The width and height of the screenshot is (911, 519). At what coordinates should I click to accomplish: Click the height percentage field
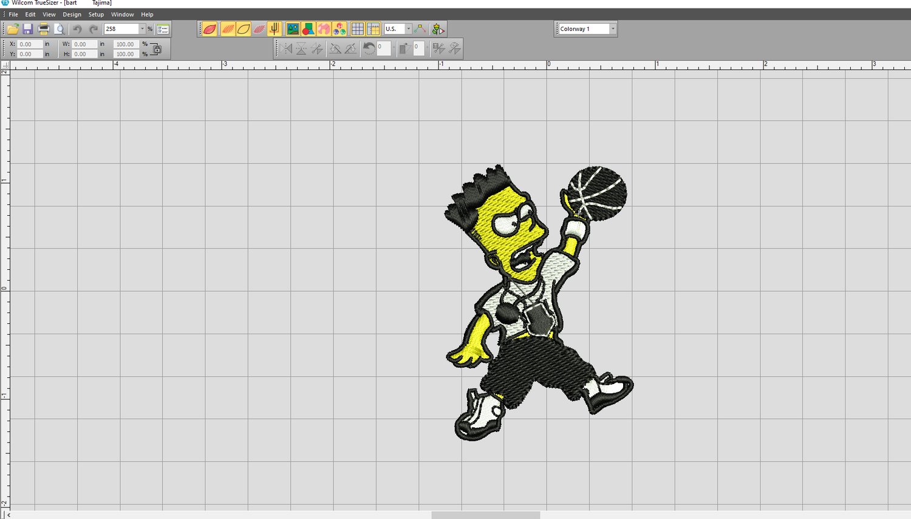click(126, 54)
